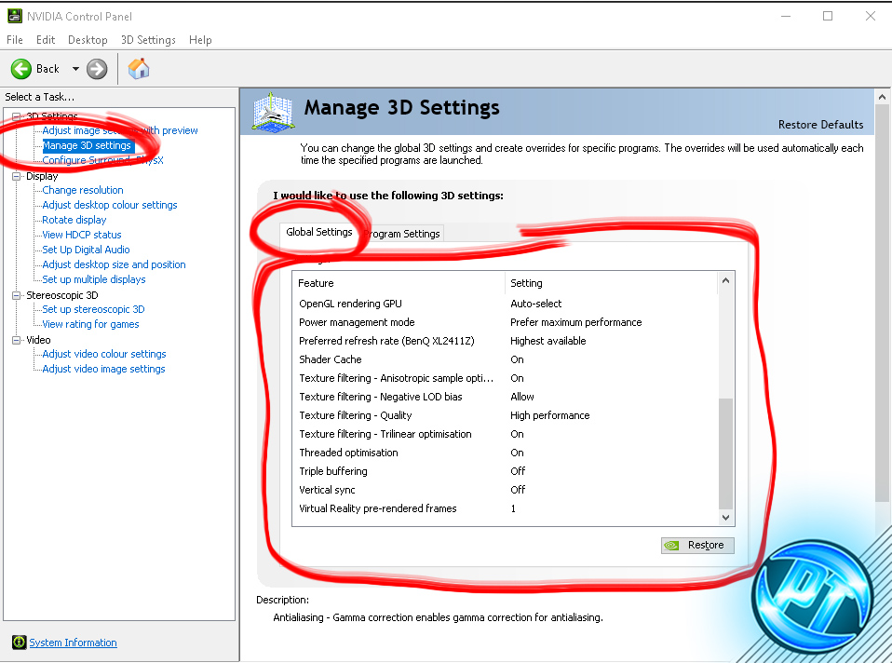Click the settings list scrollbar thumb

725,453
